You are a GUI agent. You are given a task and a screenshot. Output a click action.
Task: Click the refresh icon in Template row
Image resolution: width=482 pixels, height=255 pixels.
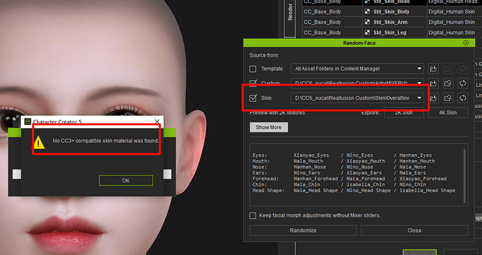click(462, 69)
